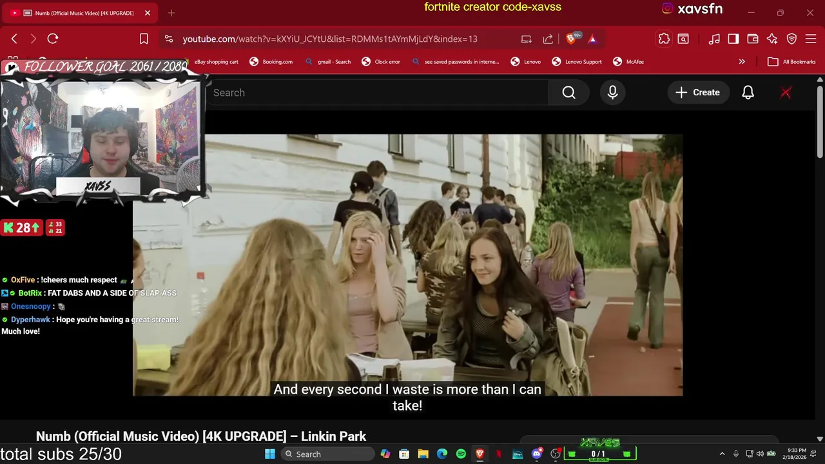Viewport: 825px width, 464px height.
Task: Close the Numb music video tab
Action: (147, 13)
